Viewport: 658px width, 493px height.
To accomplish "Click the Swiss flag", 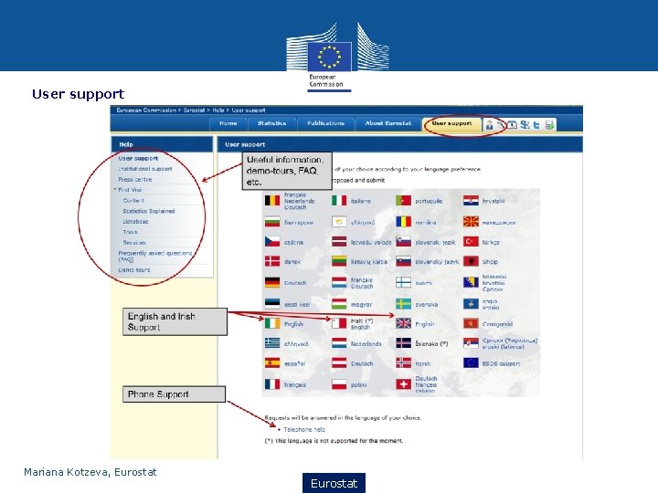I will (403, 384).
